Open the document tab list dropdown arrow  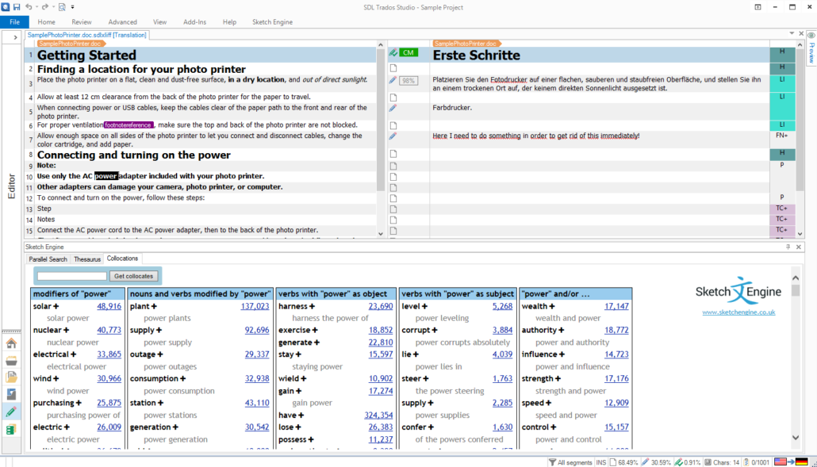click(792, 33)
